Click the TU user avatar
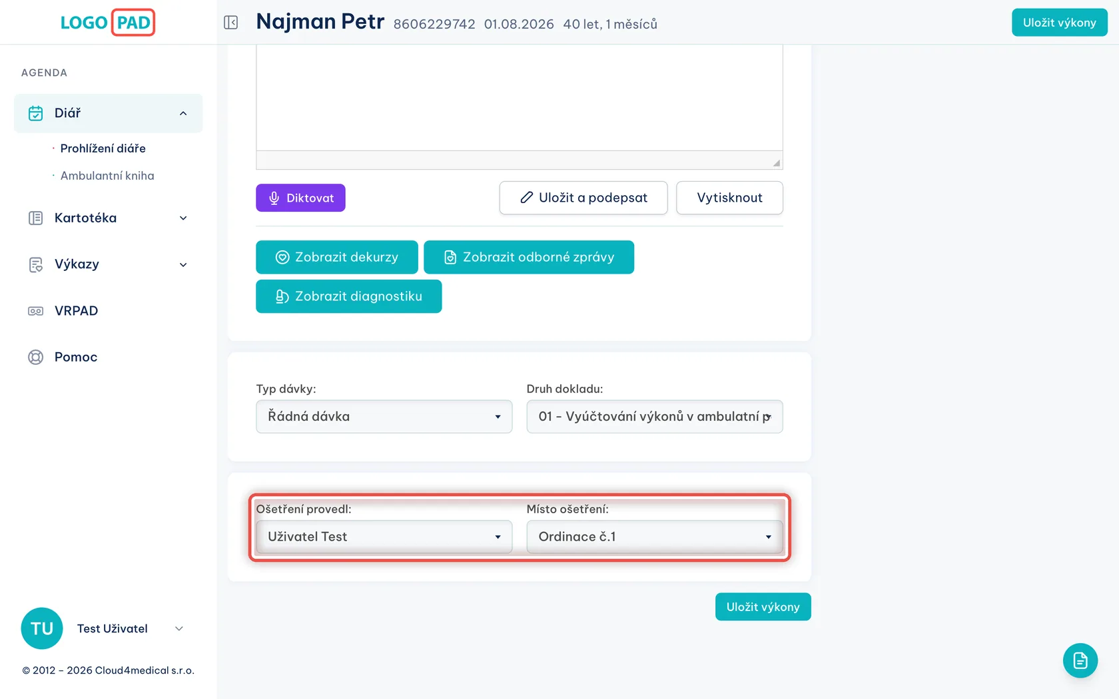 point(42,628)
